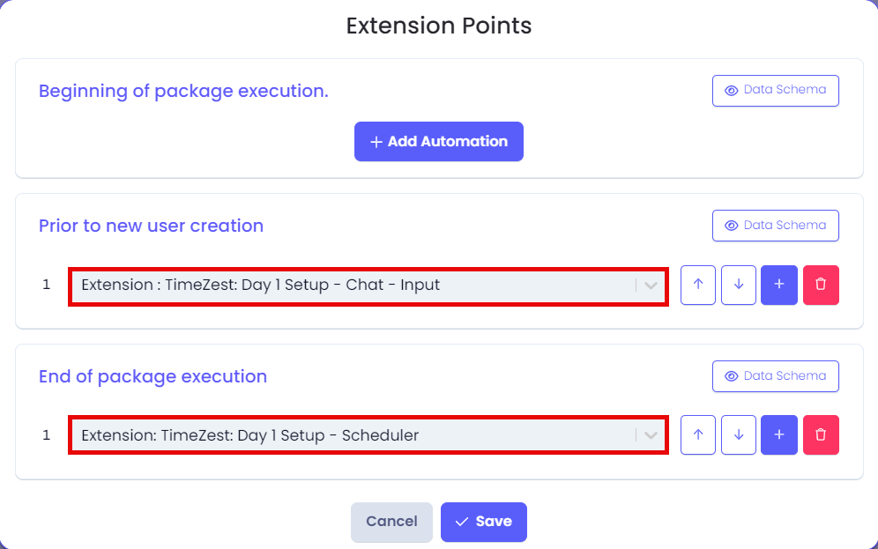Screen dimensions: 878x549
Task: View Data Schema for prior to user creation
Action: (x=776, y=226)
